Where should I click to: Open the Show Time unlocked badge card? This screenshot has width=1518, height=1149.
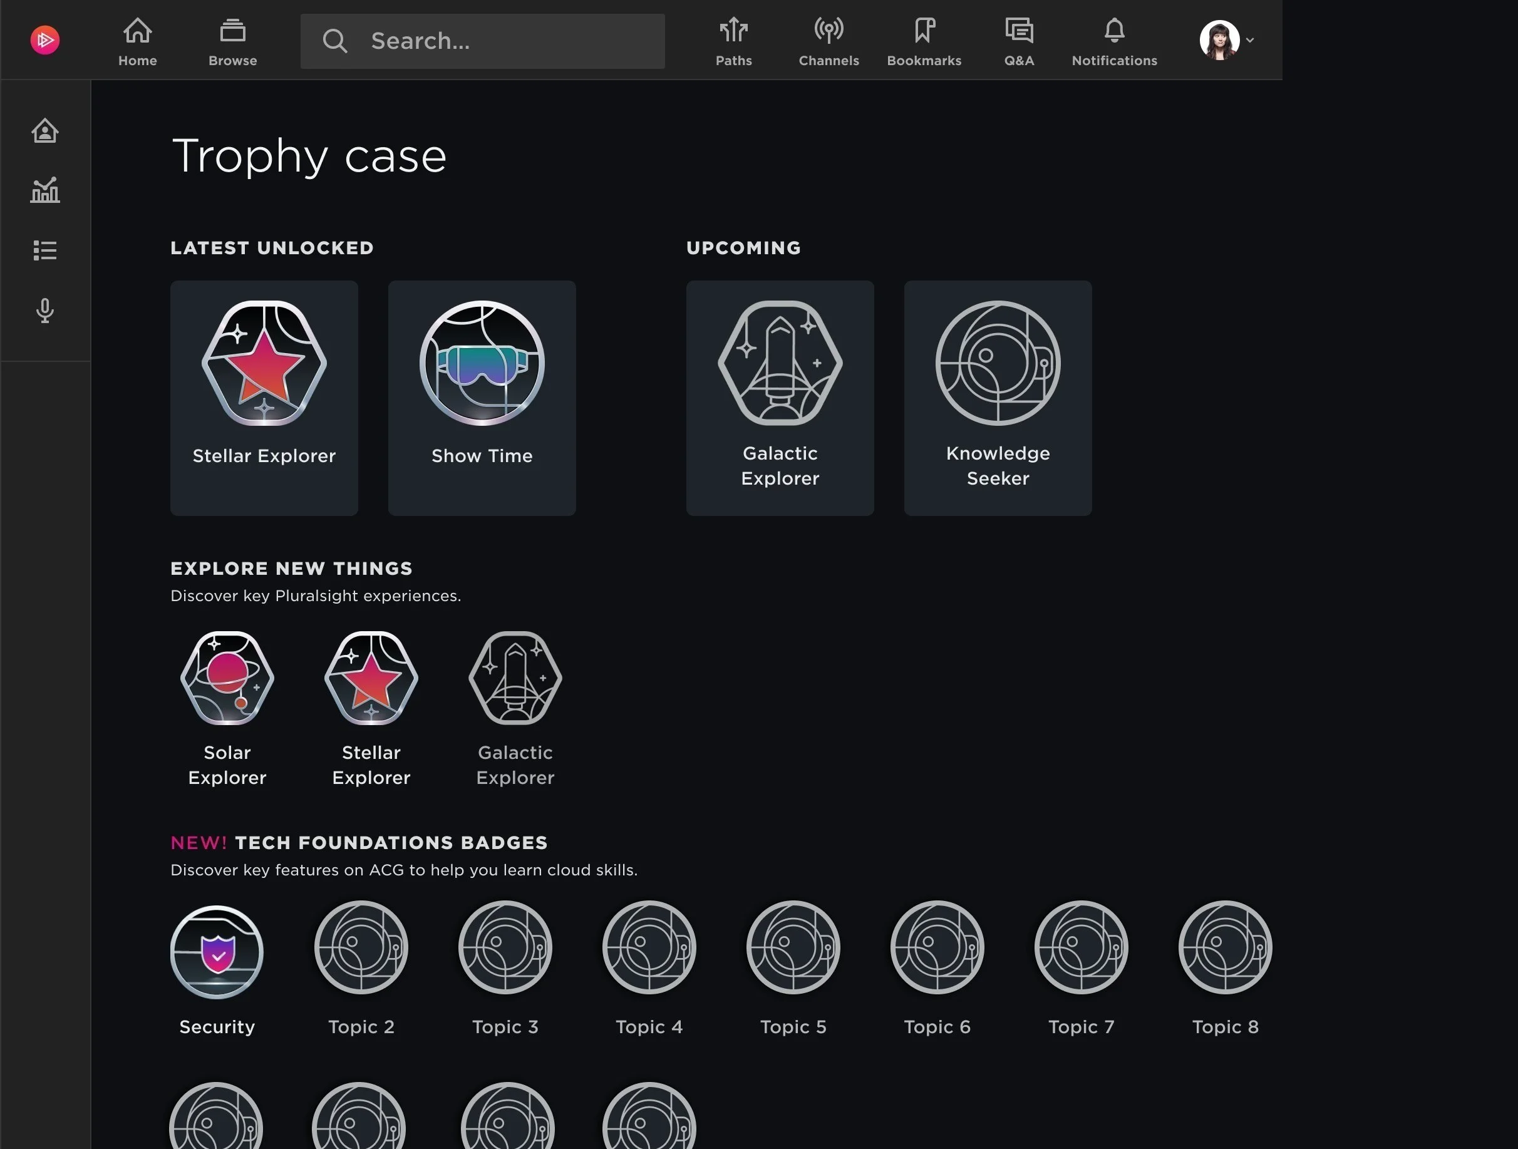(482, 397)
